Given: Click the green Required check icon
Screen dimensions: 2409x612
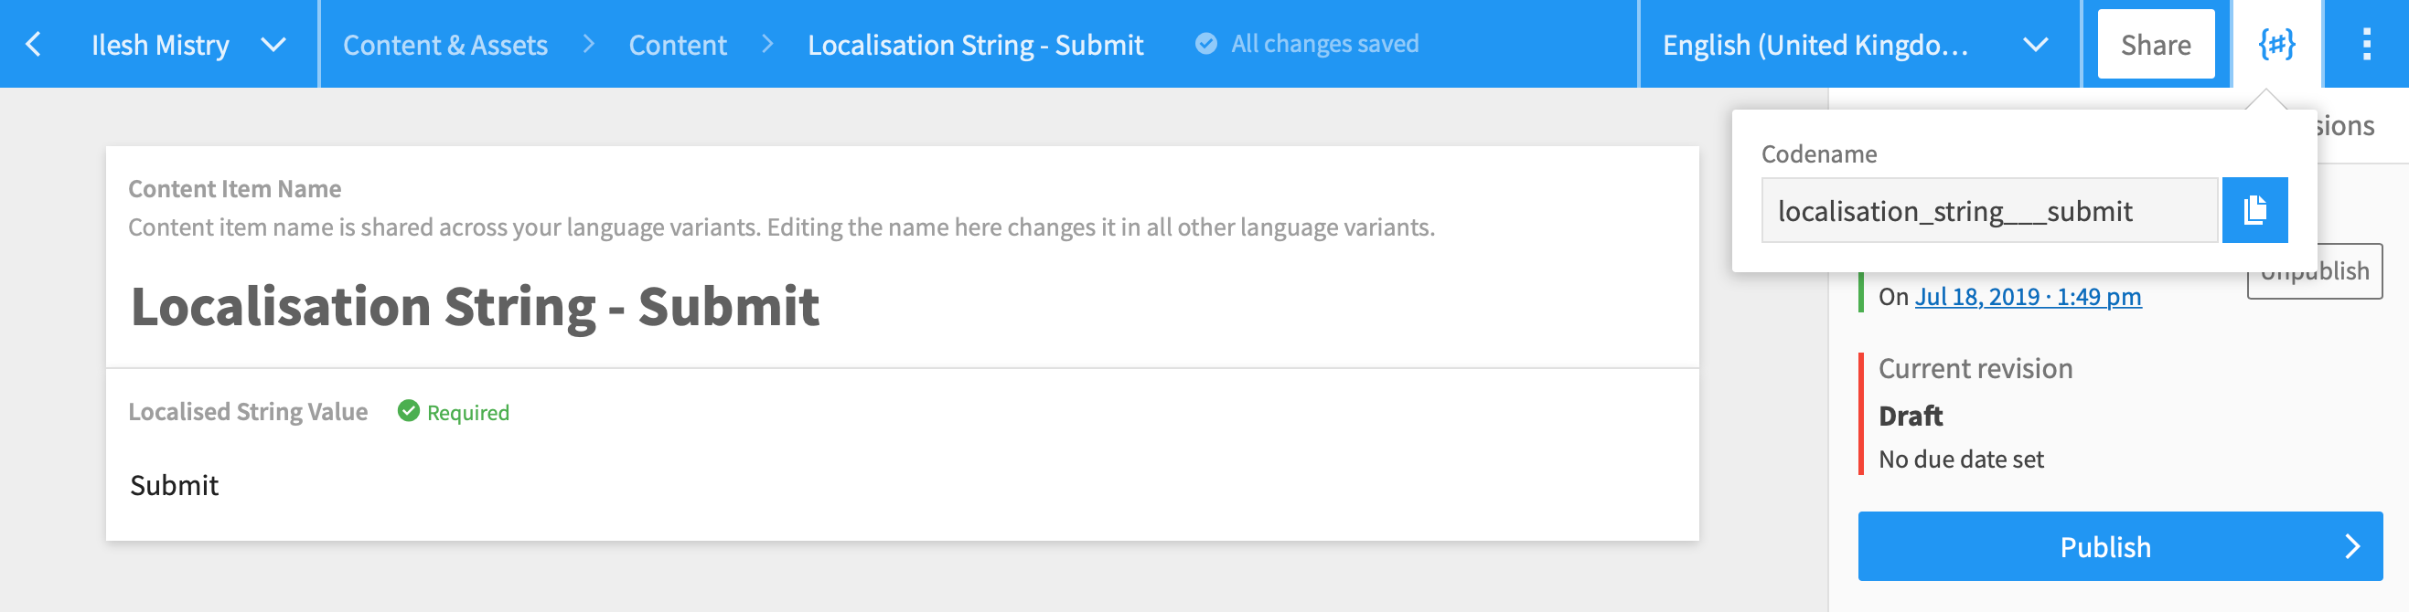Looking at the screenshot, I should point(410,411).
